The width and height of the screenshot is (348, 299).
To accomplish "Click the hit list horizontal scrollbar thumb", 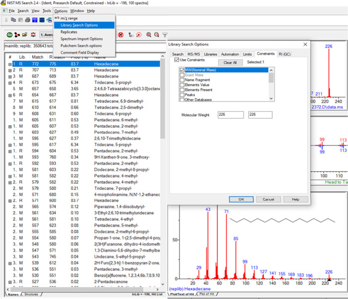I will 77,289.
